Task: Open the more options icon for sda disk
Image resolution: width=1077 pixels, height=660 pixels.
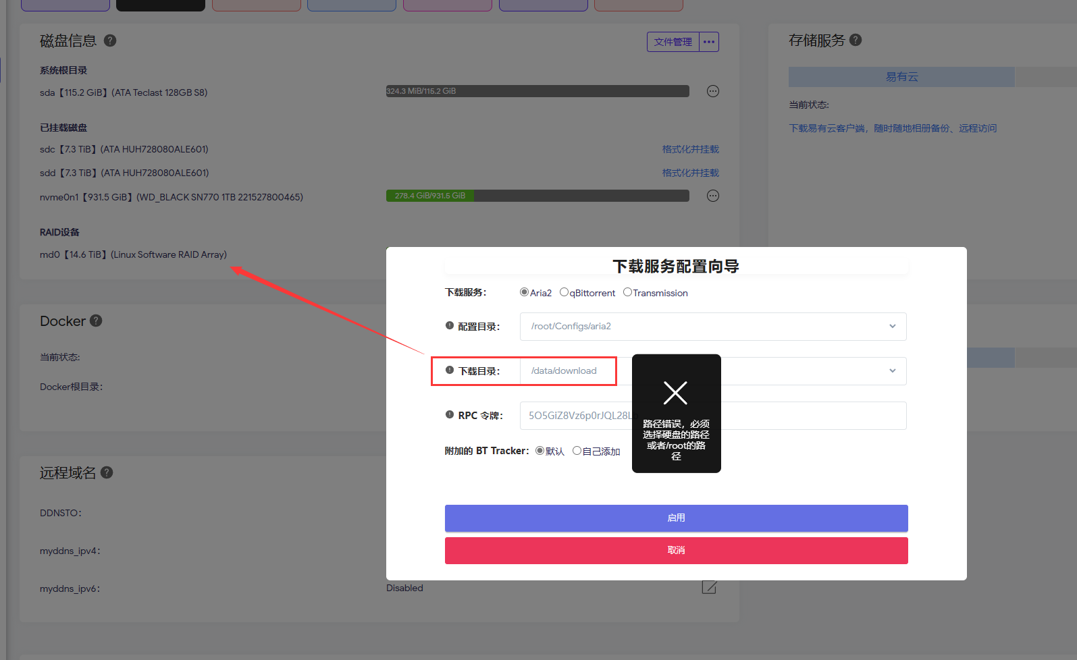Action: tap(712, 91)
